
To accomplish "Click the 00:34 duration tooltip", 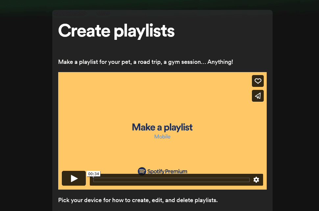I will point(94,174).
